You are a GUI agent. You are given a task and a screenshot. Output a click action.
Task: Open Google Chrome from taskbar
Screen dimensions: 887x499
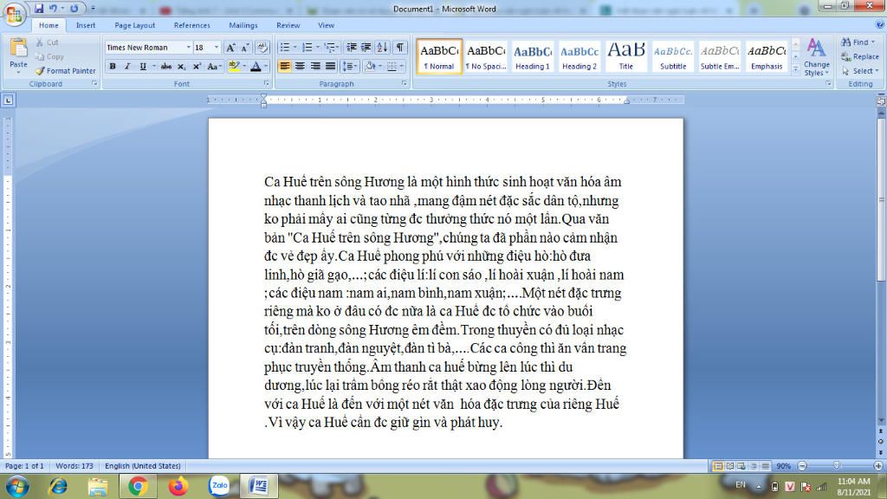(x=138, y=485)
